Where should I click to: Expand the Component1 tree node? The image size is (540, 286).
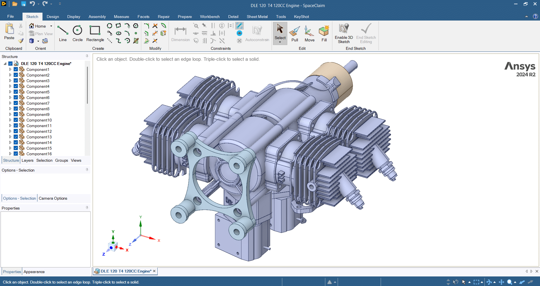(x=10, y=69)
